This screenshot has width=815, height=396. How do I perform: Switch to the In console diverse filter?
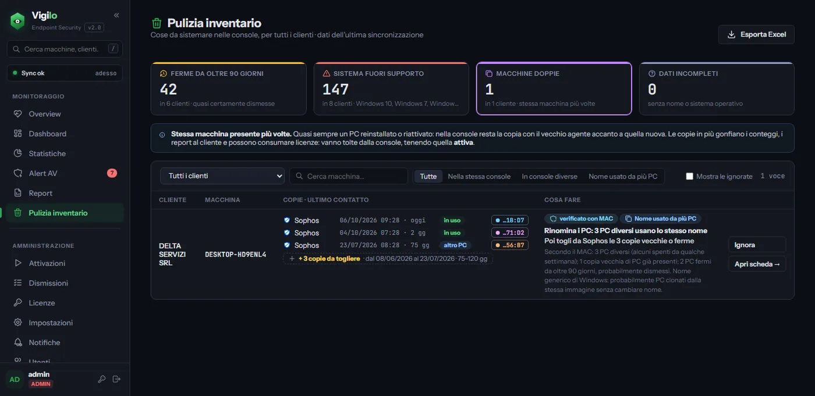550,176
